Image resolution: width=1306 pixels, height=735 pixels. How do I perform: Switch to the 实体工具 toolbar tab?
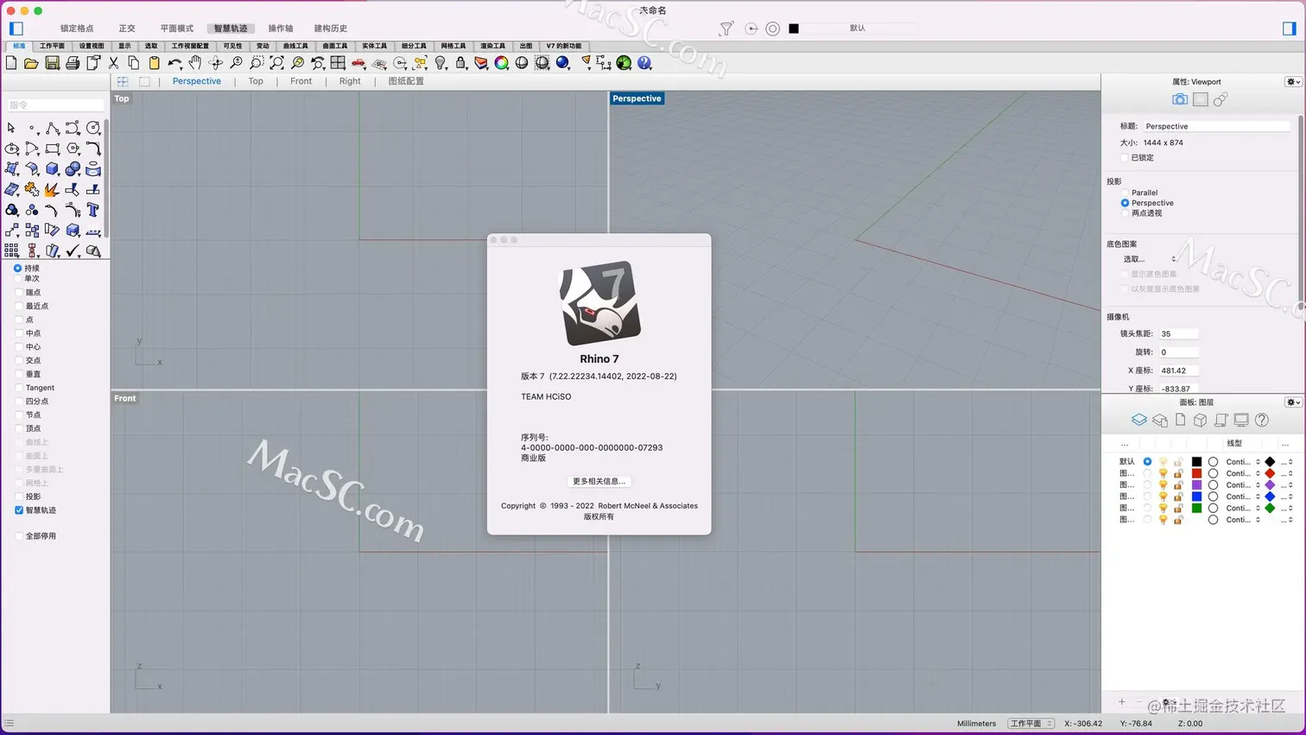374,46
